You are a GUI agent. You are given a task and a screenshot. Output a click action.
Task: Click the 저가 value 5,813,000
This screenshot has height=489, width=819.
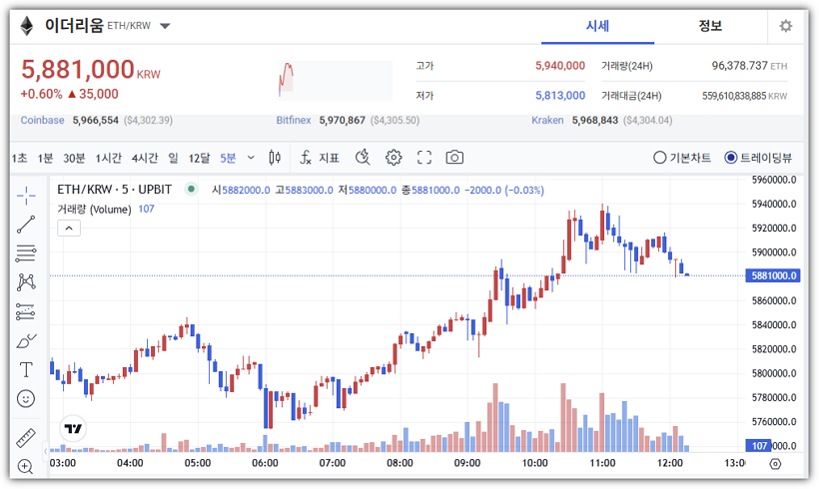(560, 96)
